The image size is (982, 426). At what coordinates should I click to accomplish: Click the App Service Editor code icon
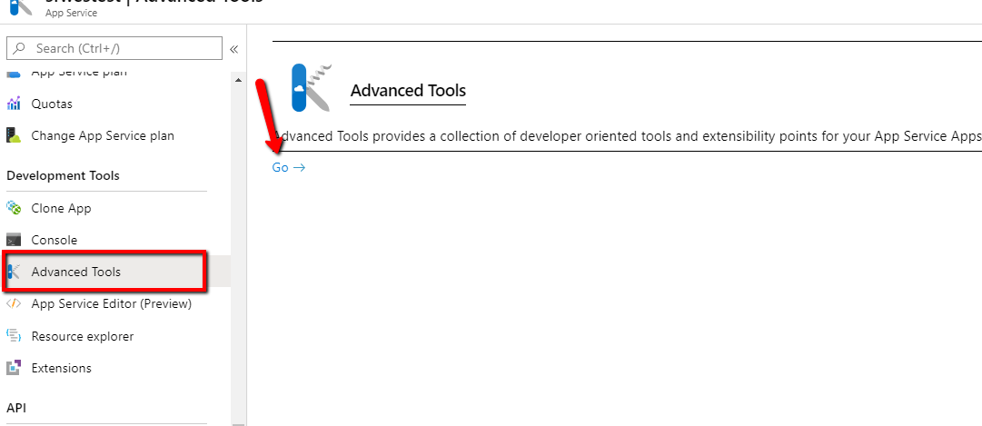tap(14, 304)
